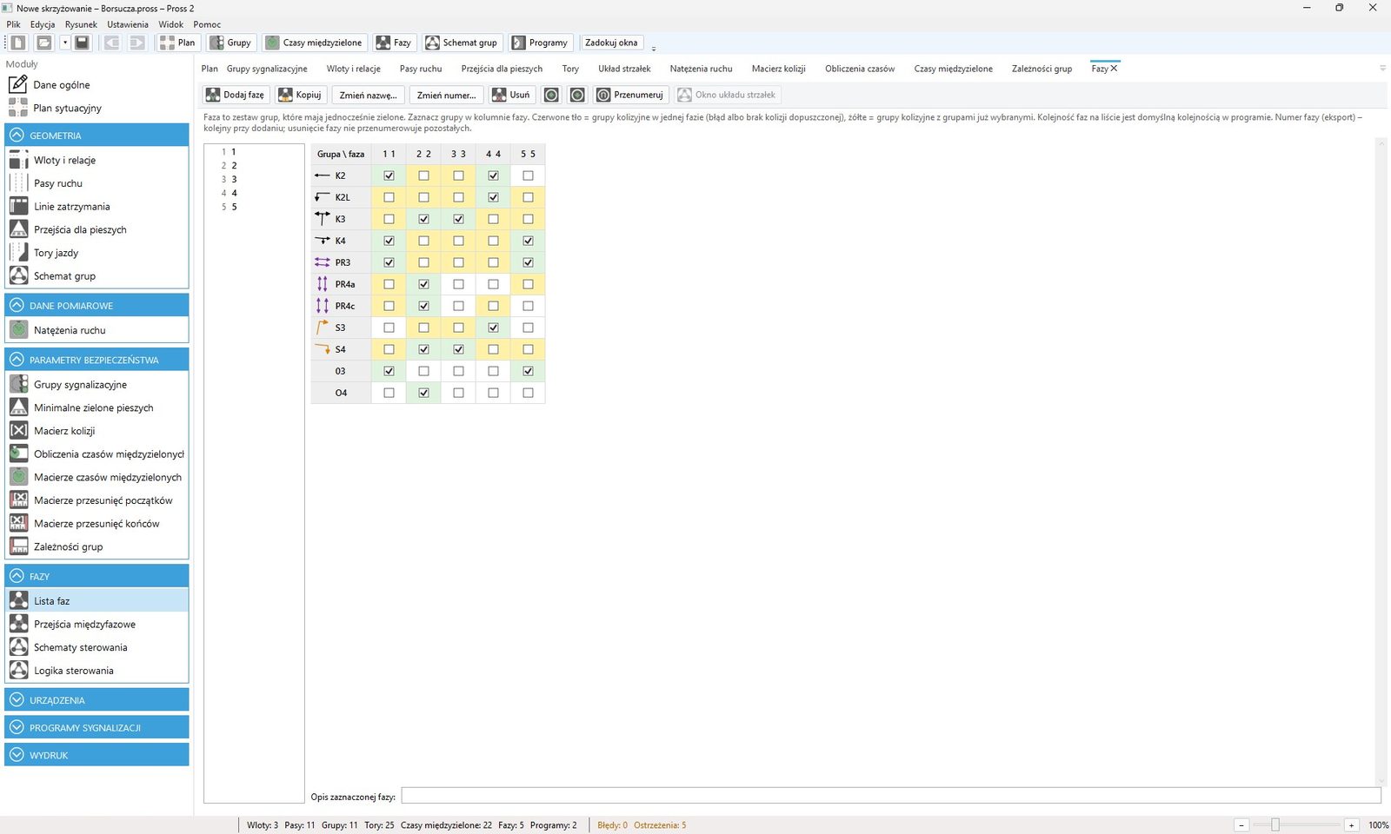Screen dimensions: 1391x834
Task: Click the Dodaj fazę button
Action: click(236, 95)
